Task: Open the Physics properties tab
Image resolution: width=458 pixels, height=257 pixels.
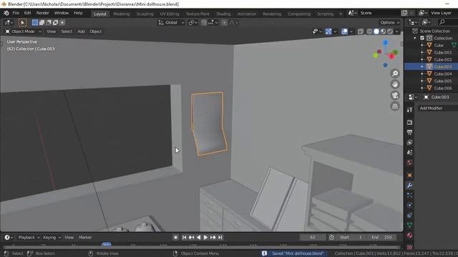Action: (409, 205)
